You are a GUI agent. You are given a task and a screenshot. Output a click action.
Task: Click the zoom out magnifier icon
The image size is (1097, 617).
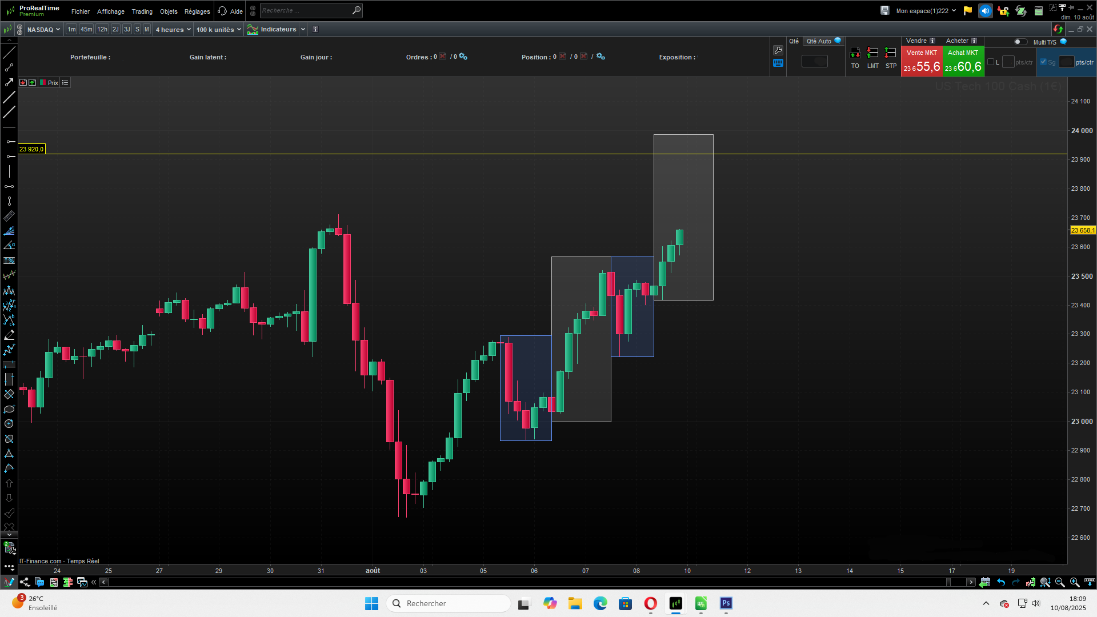[1060, 582]
